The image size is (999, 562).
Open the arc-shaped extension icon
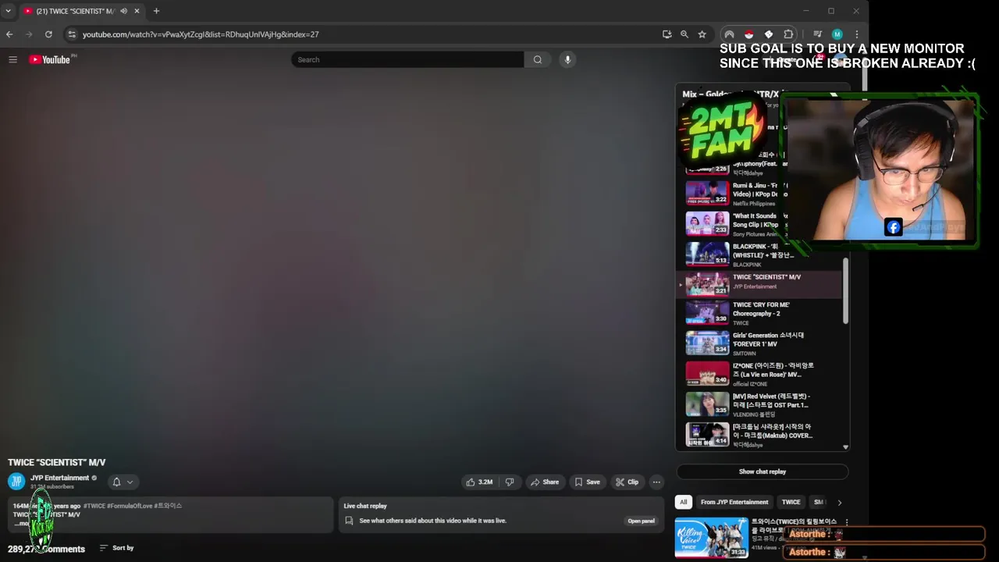pyautogui.click(x=729, y=34)
